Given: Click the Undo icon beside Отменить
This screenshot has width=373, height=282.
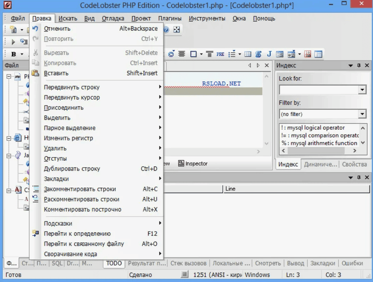Looking at the screenshot, I should coord(35,28).
